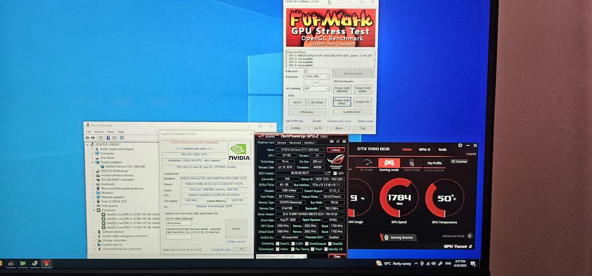
Task: Toggle PhysX checkbox in GPU-Z
Action: pyautogui.click(x=312, y=249)
